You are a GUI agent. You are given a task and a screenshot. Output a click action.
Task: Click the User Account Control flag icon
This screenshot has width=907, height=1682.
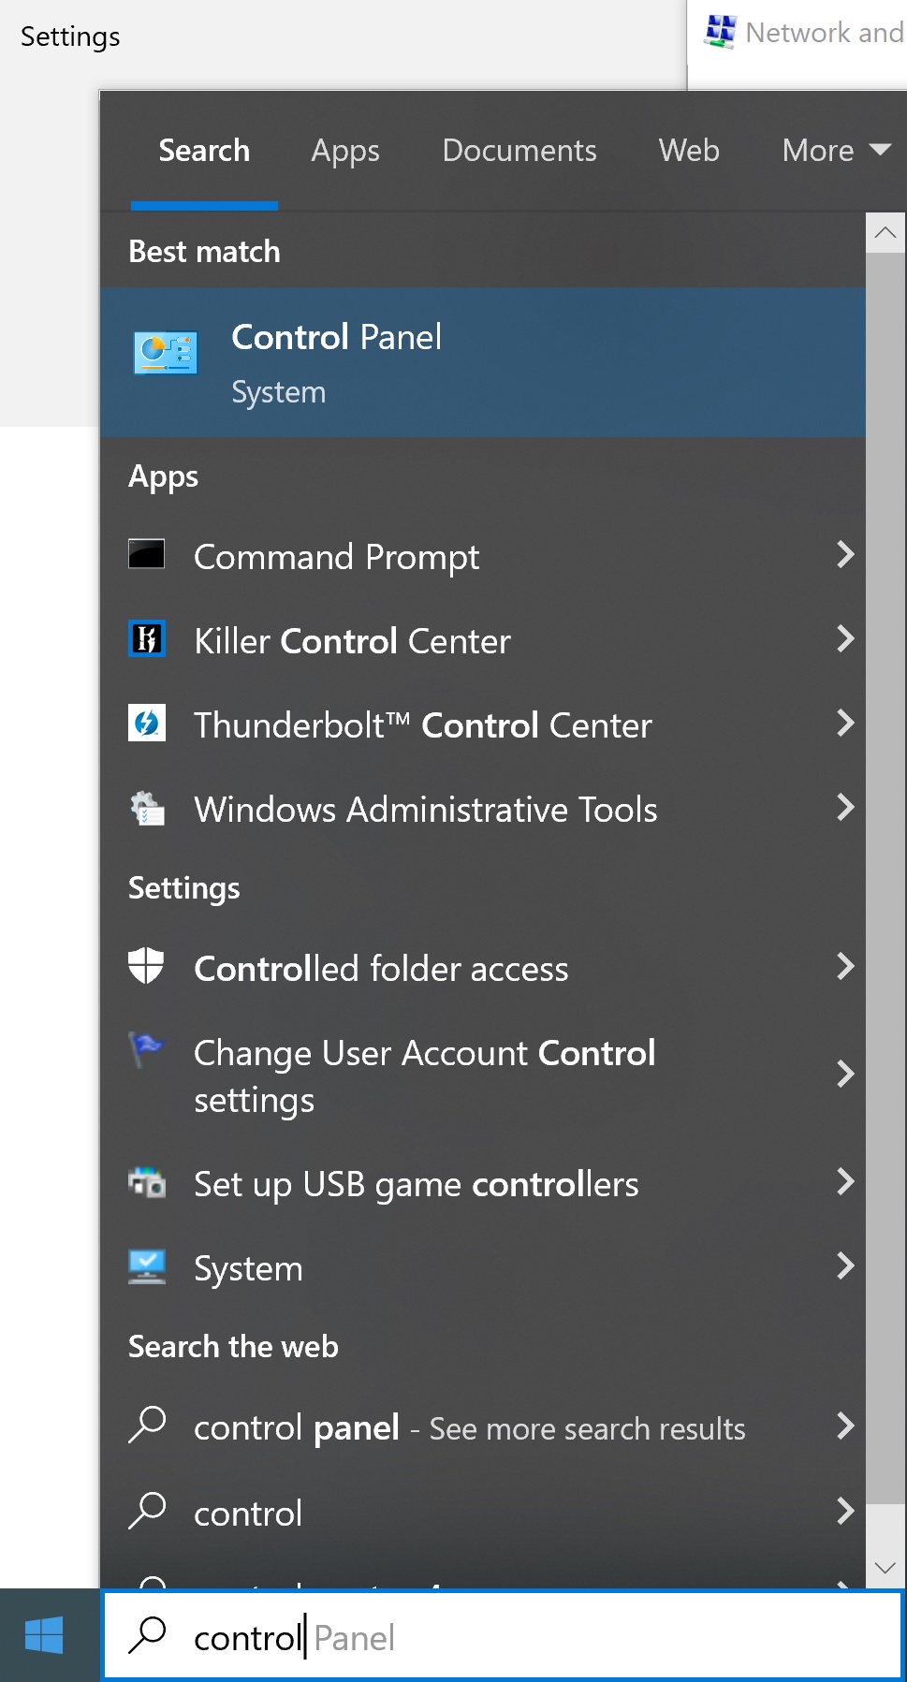(x=147, y=1050)
